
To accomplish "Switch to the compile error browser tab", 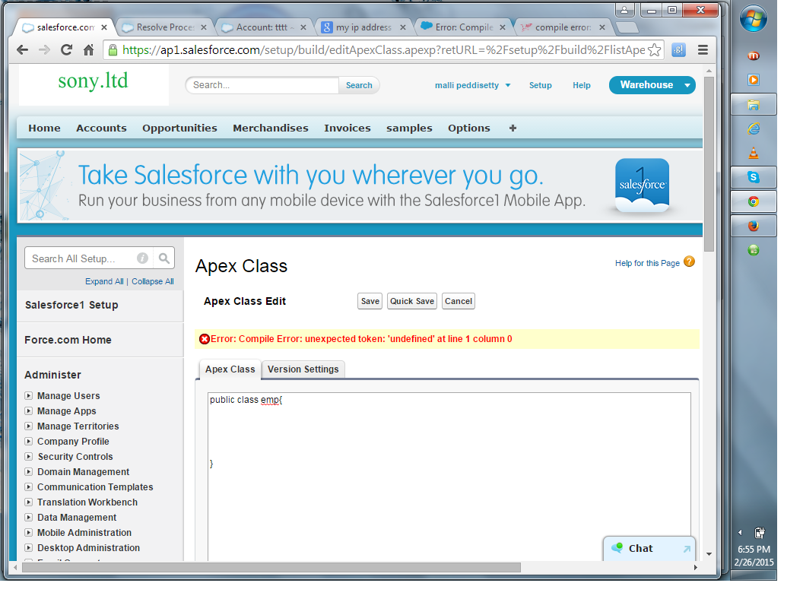I will coord(562,27).
